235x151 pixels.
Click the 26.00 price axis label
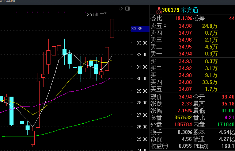142,127
